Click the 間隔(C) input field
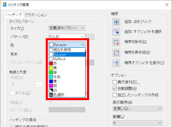The image size is (172, 127). (59, 102)
